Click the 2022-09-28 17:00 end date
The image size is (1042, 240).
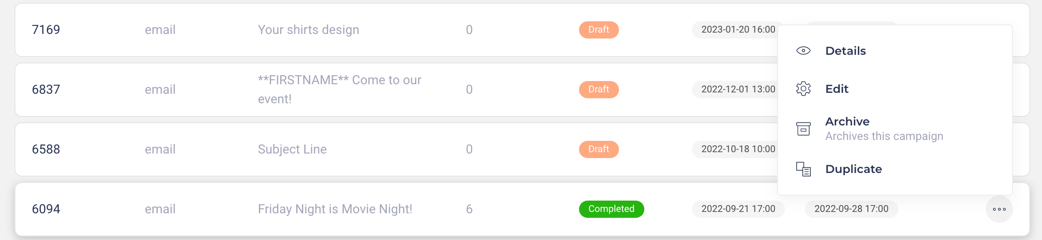851,209
